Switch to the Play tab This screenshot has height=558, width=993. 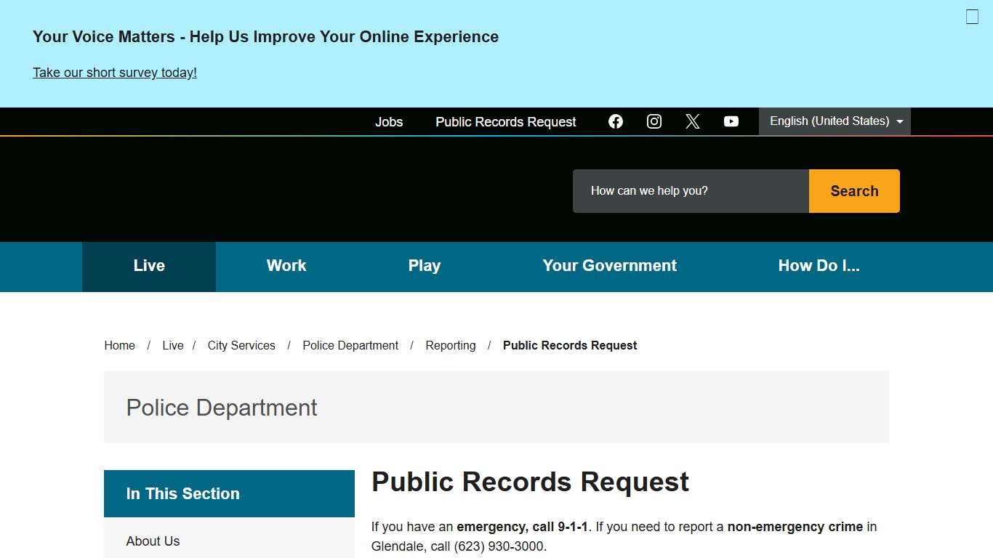[x=425, y=266]
